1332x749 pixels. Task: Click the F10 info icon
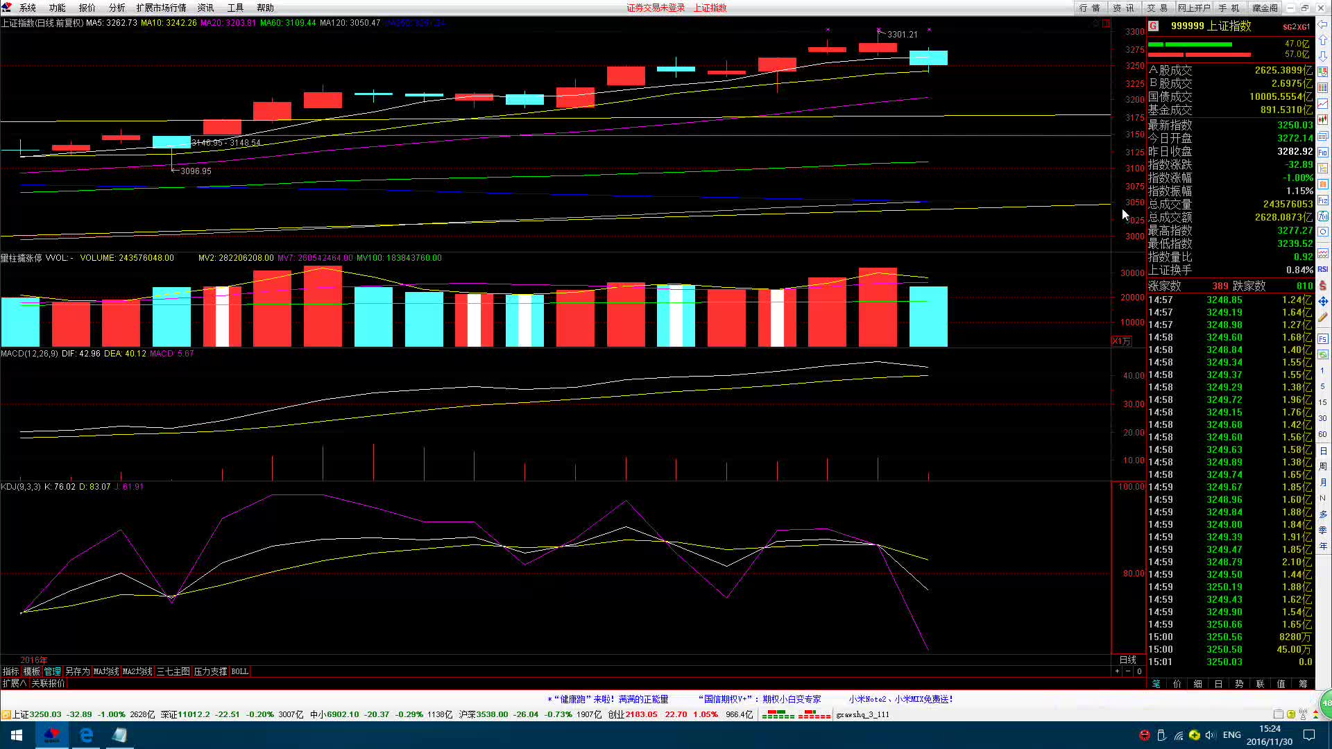[x=1323, y=153]
